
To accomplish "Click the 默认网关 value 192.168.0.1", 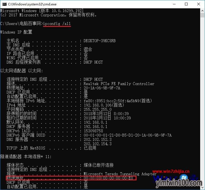I will pyautogui.click(x=96, y=122).
